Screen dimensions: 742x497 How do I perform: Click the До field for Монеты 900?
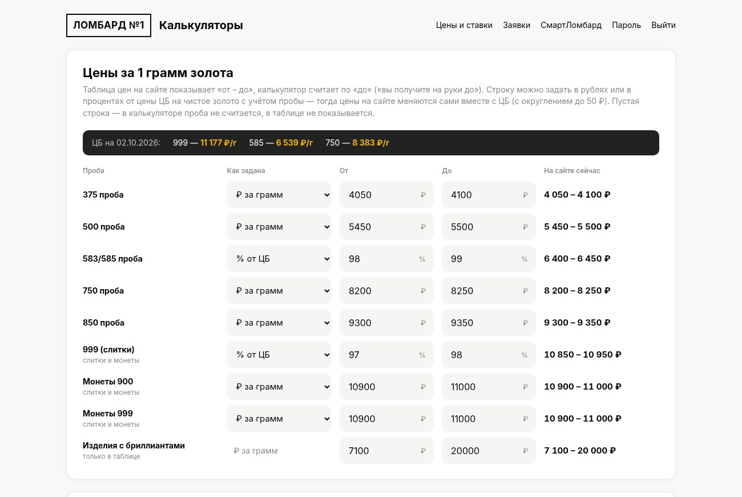[x=489, y=387]
